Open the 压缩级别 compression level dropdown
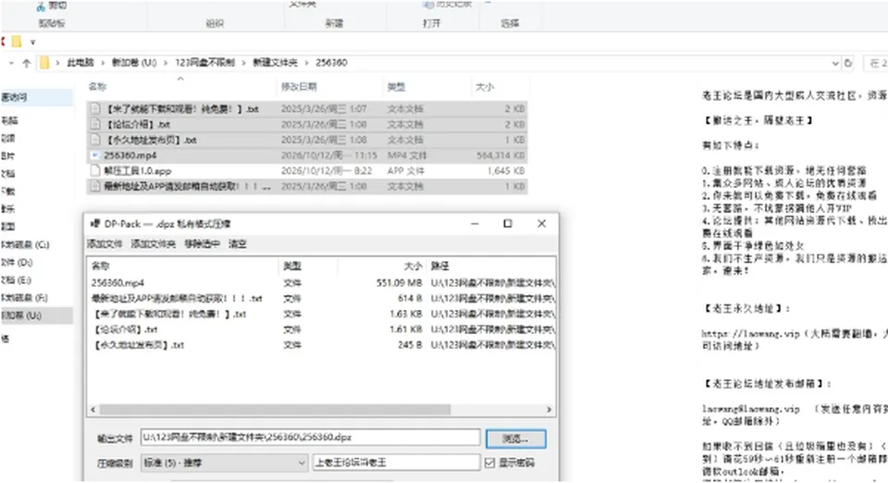The image size is (888, 483). 224,463
